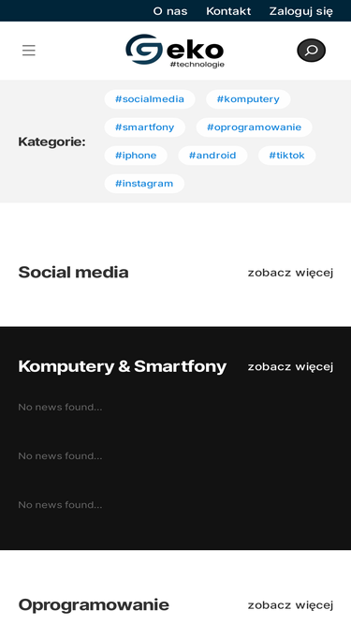
Task: Open the Oprogramowanie section heading
Action: (94, 605)
